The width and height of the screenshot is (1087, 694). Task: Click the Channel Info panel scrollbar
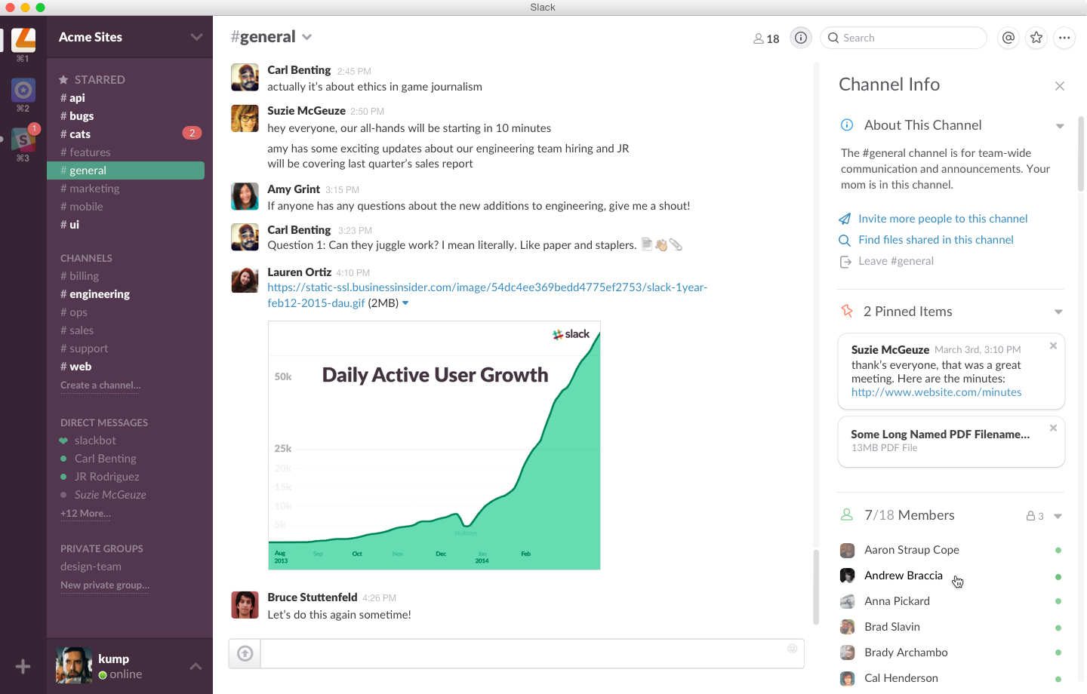point(1081,153)
